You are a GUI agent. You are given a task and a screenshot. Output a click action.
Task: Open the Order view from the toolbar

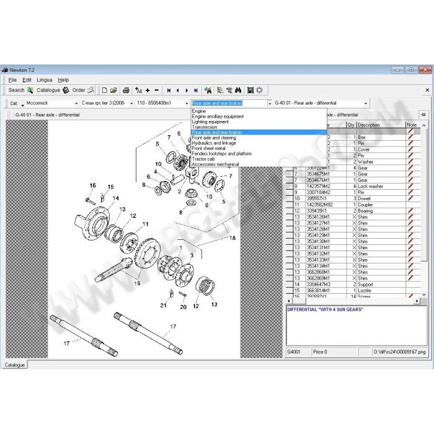click(83, 90)
